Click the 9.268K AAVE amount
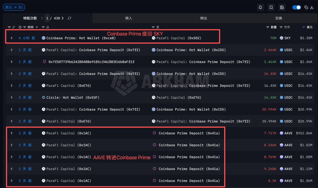318x188 pixels. [270, 169]
